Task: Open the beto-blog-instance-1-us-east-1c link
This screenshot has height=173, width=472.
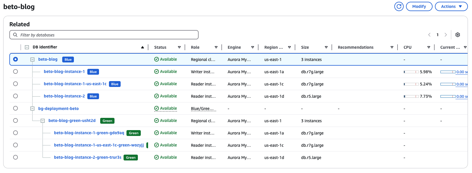Action: click(x=75, y=84)
